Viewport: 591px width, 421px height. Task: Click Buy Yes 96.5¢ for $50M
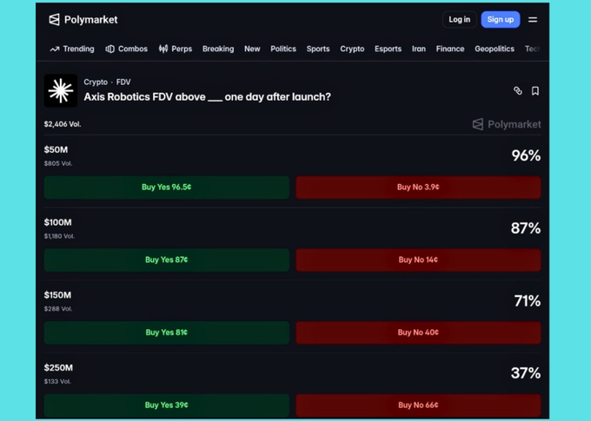[167, 187]
